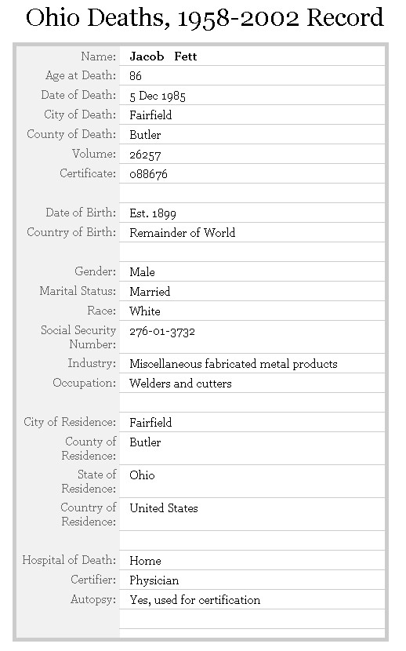Select the Volume number 26257
Viewport: 406px width, 651px height.
145,155
